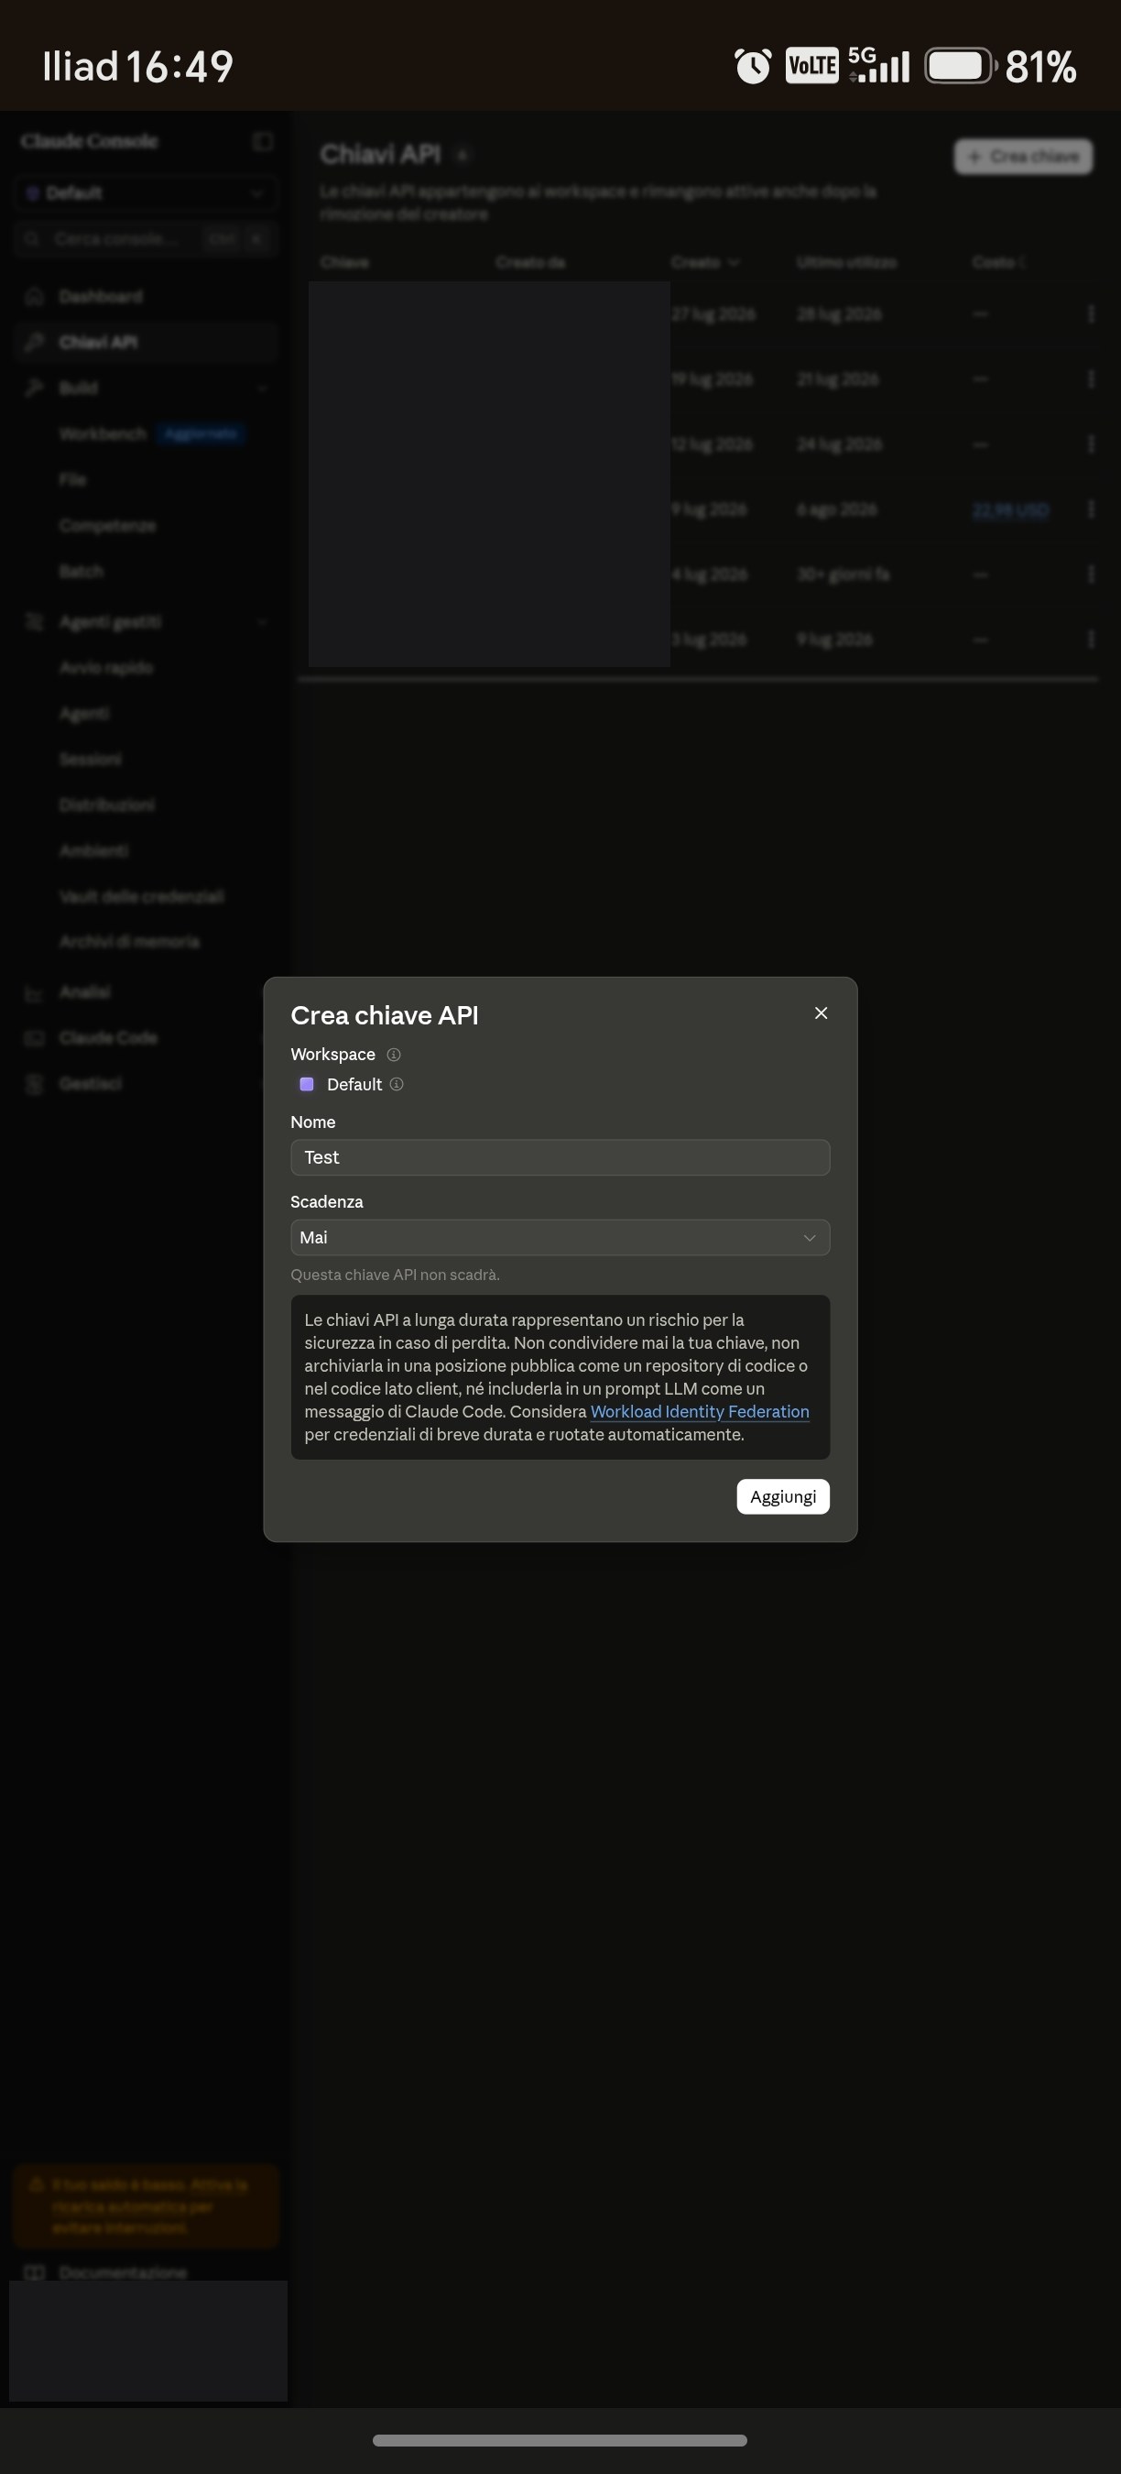Open the Workload Identity Federation link
This screenshot has width=1121, height=2474.
point(700,1411)
